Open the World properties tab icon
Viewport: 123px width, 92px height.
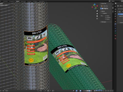115,19
